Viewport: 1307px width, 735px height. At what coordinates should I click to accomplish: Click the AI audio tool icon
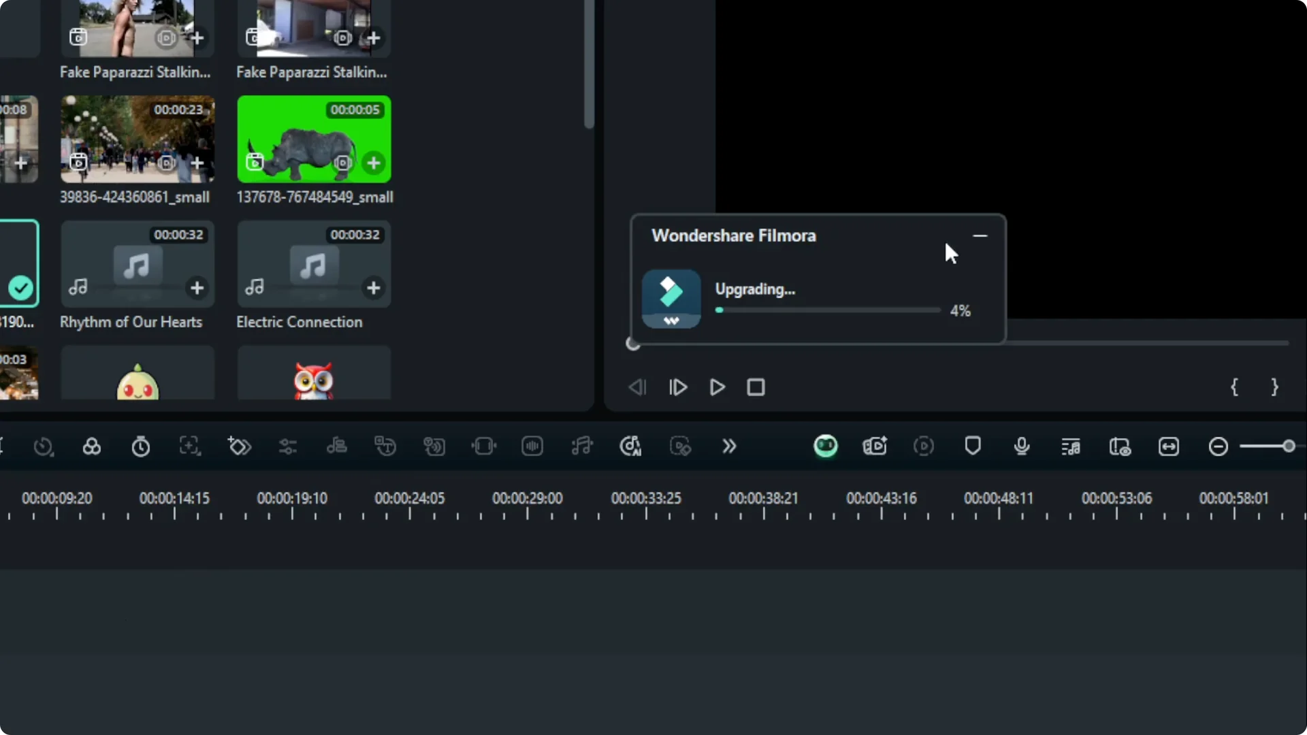point(630,446)
